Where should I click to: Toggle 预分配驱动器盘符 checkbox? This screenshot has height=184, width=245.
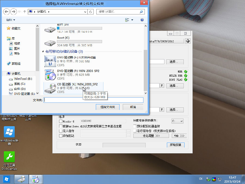(x=135, y=126)
